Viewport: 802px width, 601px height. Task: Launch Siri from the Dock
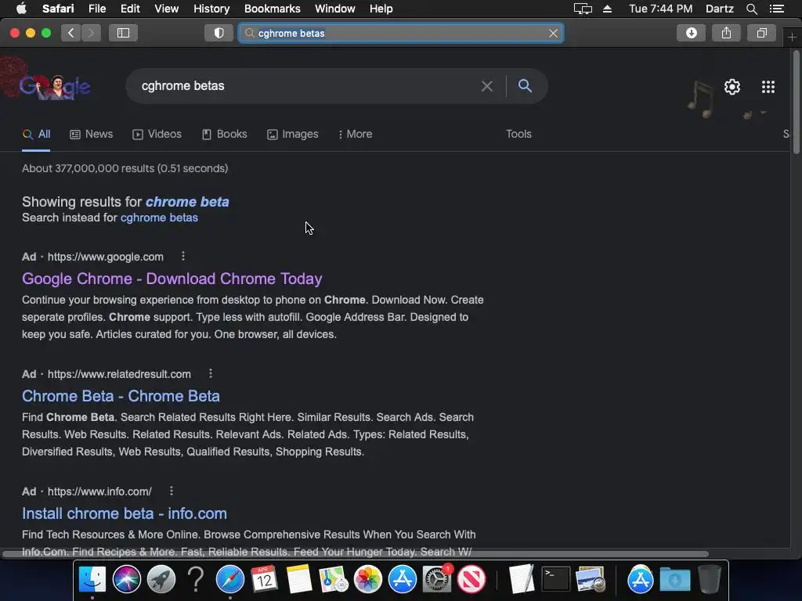click(126, 580)
